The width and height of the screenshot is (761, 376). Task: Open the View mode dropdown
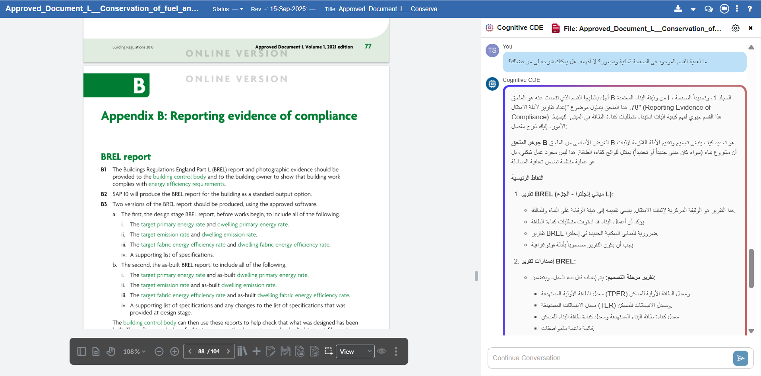pyautogui.click(x=355, y=351)
